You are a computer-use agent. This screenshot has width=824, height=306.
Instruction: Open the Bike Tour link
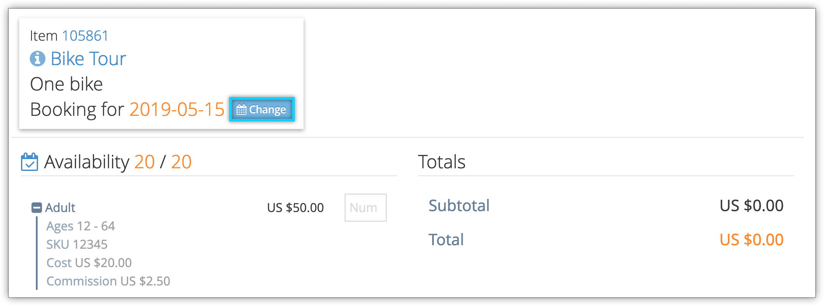tap(88, 59)
